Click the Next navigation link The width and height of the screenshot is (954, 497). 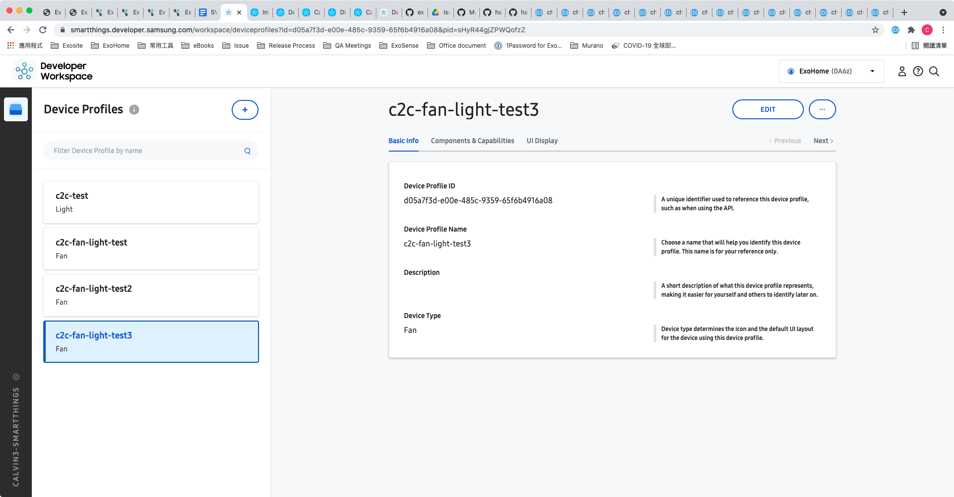click(823, 141)
